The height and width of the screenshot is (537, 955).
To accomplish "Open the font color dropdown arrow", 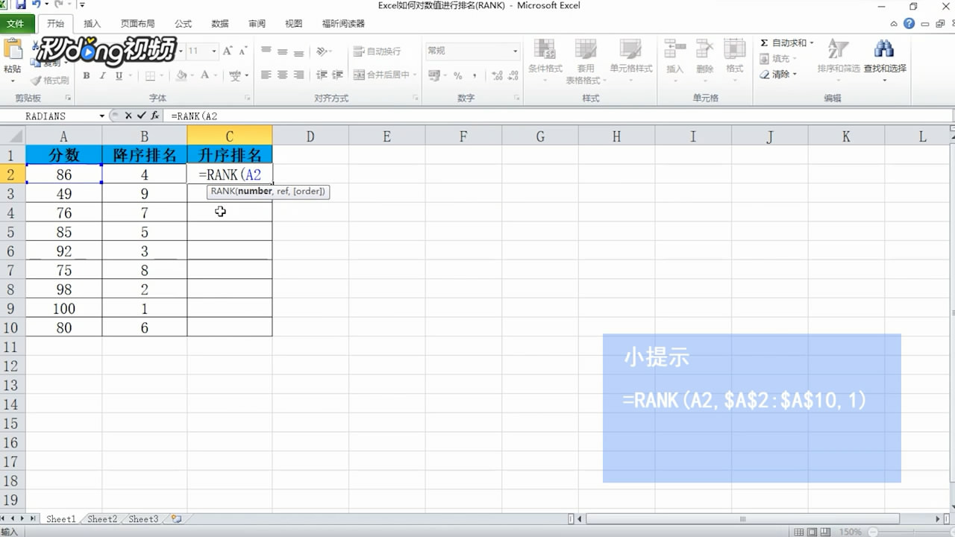I will point(215,75).
